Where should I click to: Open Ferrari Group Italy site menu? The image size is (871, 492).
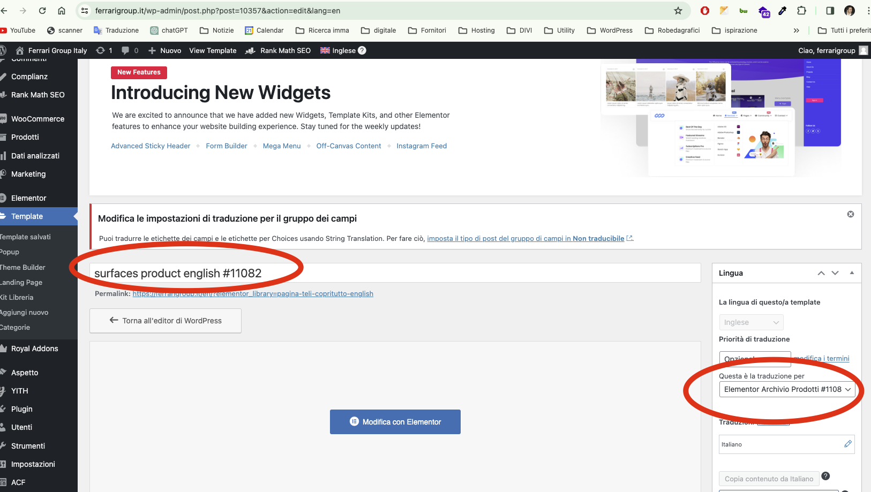tap(51, 50)
